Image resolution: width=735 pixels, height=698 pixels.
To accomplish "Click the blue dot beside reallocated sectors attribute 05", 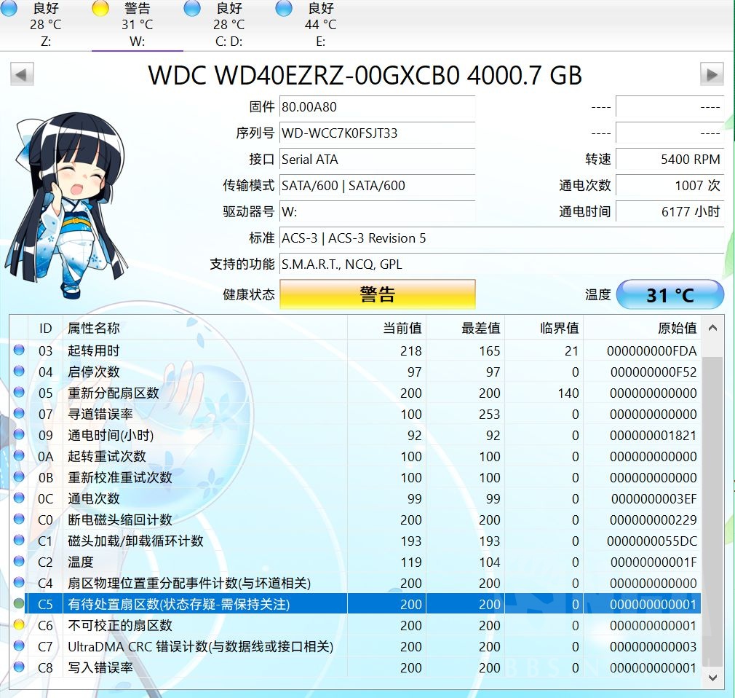I will [x=17, y=393].
